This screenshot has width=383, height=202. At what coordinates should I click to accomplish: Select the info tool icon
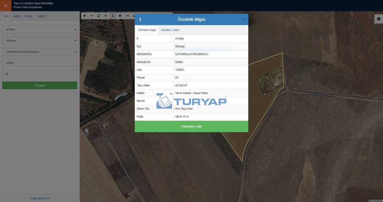(113, 16)
